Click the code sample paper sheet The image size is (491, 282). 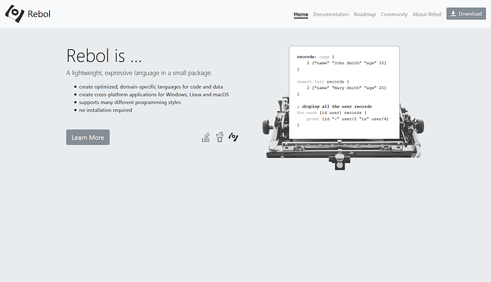pyautogui.click(x=344, y=93)
